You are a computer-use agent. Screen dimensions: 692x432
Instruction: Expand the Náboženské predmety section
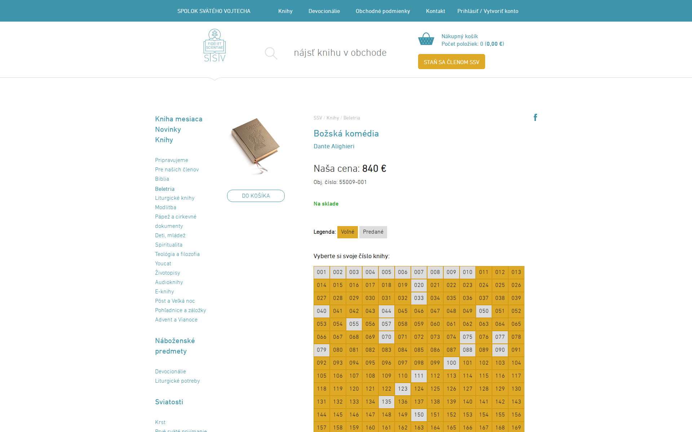(x=175, y=346)
